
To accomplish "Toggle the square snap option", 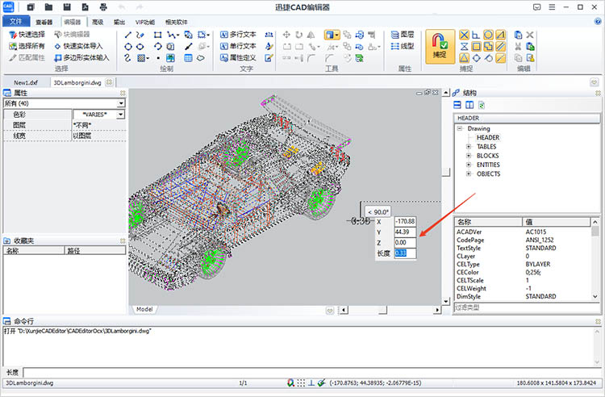I will (477, 47).
